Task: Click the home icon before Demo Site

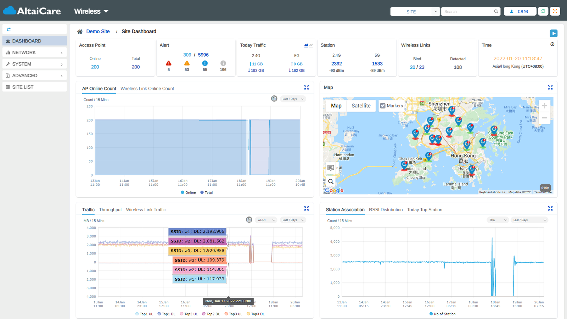Action: [x=80, y=32]
